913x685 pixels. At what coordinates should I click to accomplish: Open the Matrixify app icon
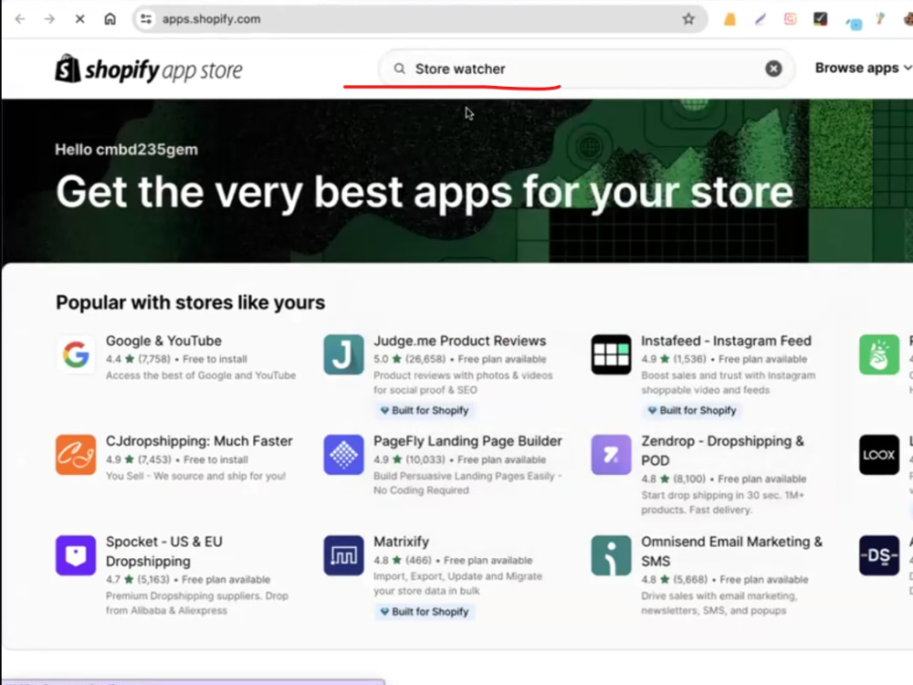pos(343,555)
